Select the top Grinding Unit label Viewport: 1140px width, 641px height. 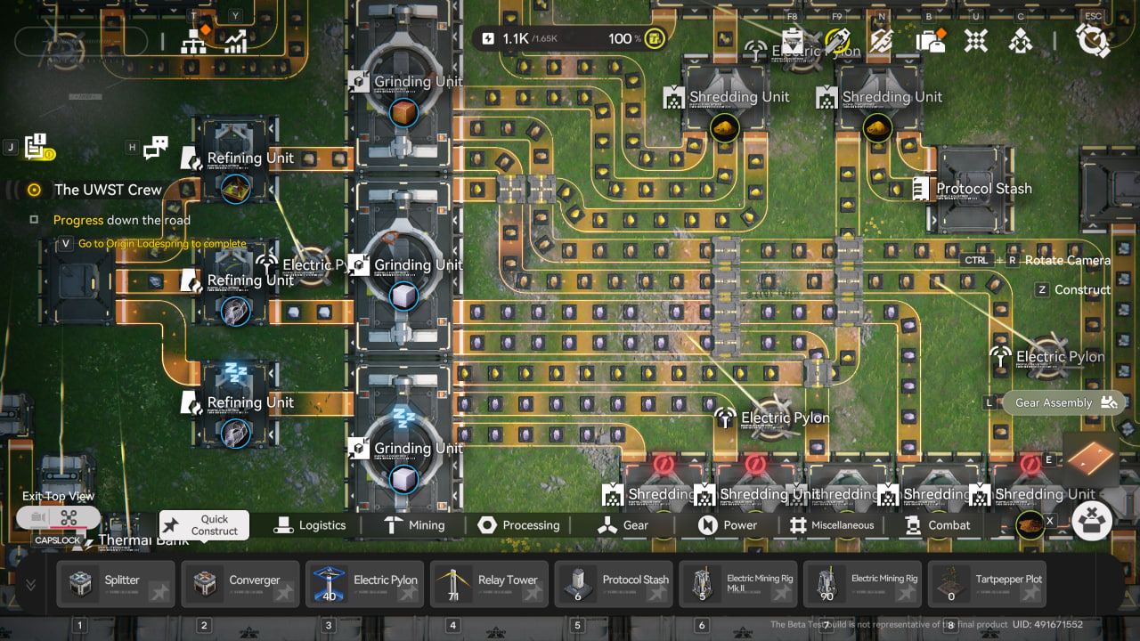[419, 81]
